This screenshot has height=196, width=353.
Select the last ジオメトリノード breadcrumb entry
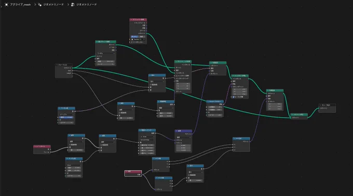tap(87, 5)
